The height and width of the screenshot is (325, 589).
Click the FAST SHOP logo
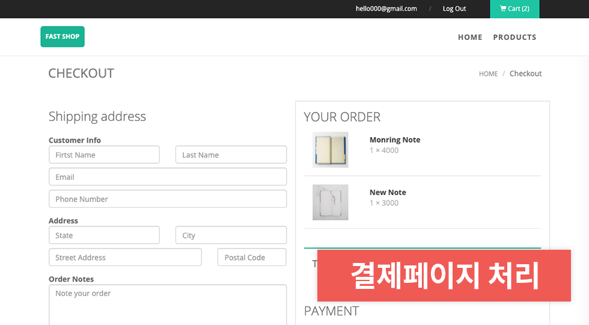pyautogui.click(x=63, y=37)
